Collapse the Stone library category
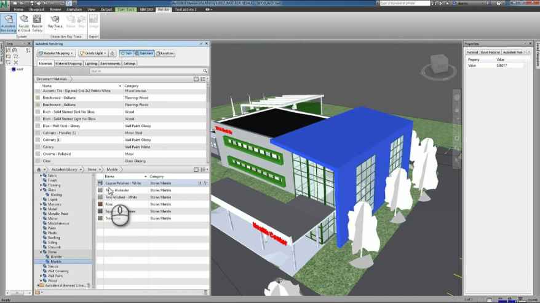The image size is (540, 303). pos(41,252)
